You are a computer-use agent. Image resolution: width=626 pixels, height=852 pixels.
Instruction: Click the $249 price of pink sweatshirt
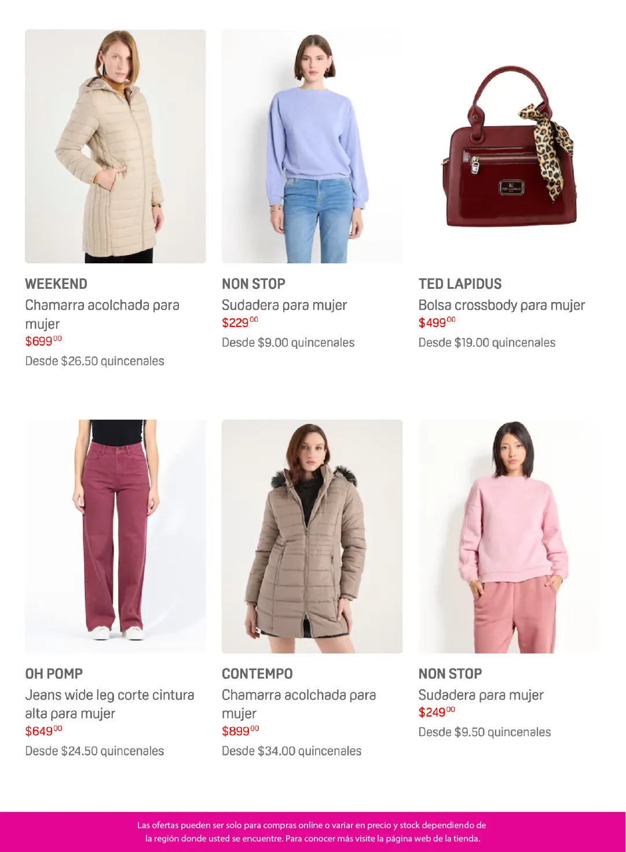coord(437,712)
